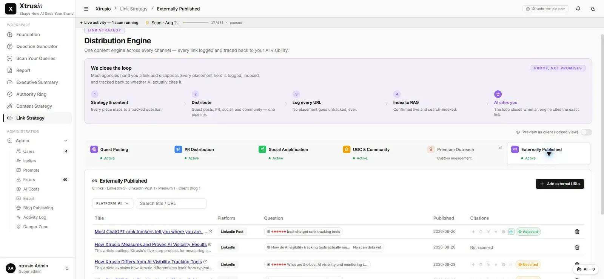Image resolution: width=604 pixels, height=279 pixels.
Task: Open the AI assistant widget
Action: 586,269
